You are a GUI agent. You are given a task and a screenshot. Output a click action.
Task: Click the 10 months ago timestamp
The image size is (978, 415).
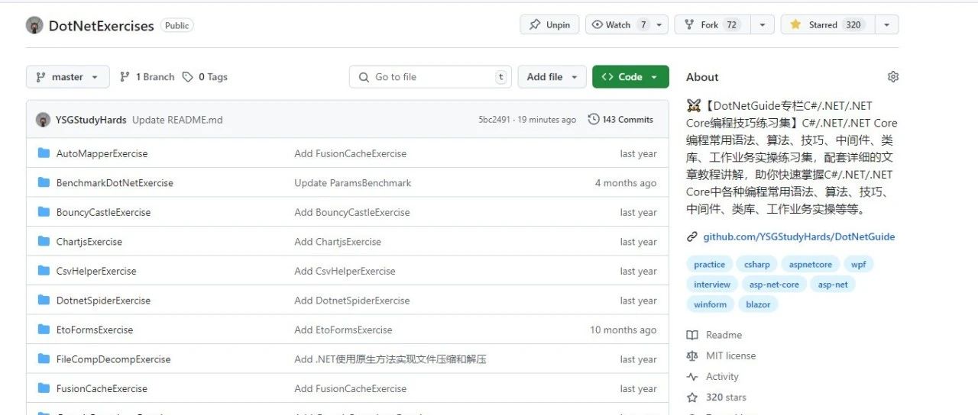623,330
